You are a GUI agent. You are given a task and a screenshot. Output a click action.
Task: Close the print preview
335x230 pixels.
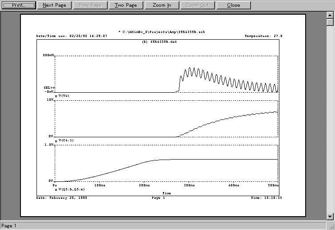click(x=233, y=5)
